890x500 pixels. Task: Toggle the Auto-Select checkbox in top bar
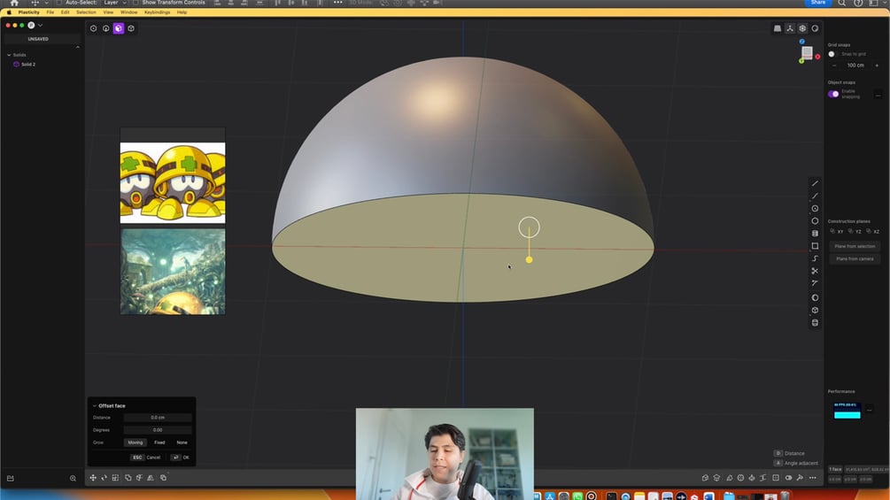(x=59, y=3)
